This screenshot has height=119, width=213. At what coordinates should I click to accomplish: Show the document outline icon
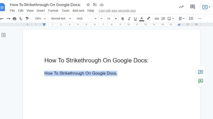[x=3, y=35]
